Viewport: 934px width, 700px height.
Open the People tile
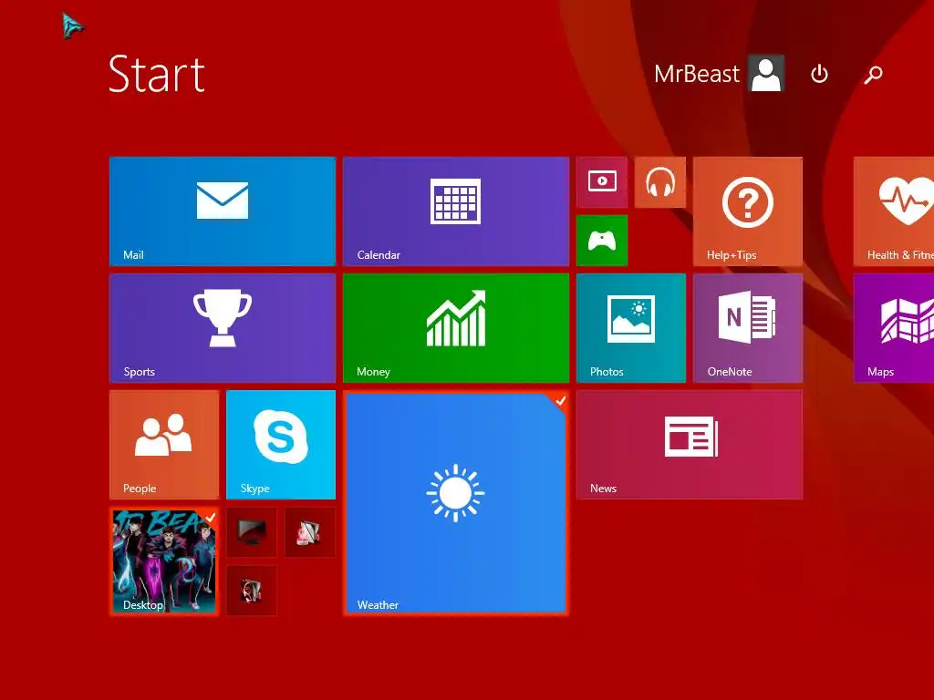click(164, 445)
